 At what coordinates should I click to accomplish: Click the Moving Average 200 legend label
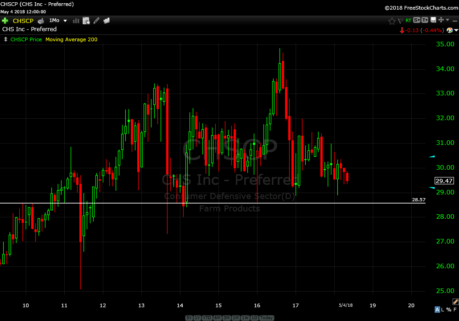click(x=71, y=39)
